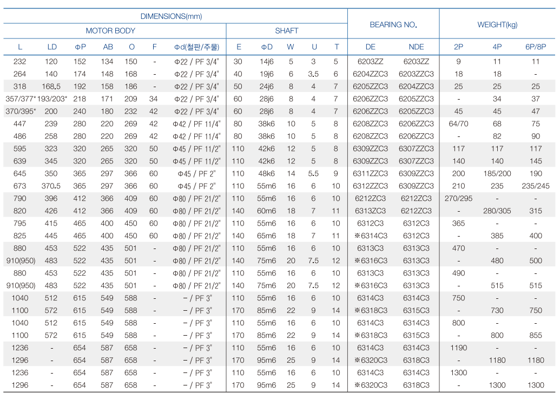Click the AB column header
The width and height of the screenshot is (560, 399).
pos(108,47)
